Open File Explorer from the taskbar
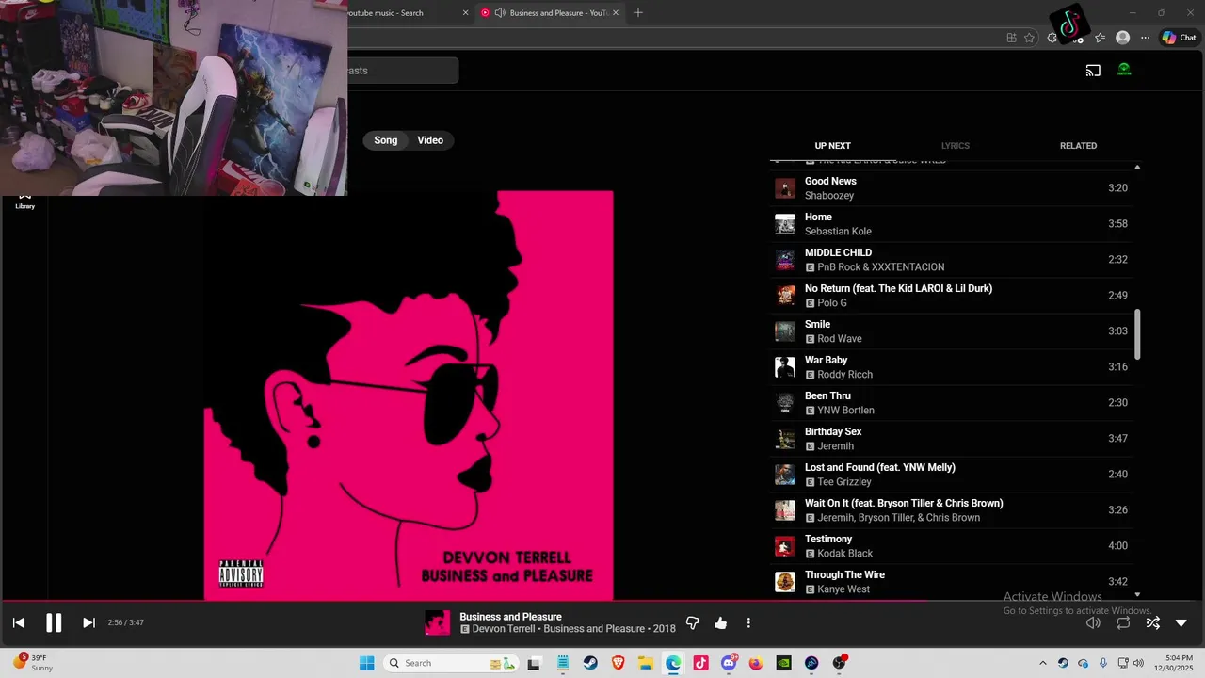The image size is (1205, 678). tap(646, 663)
